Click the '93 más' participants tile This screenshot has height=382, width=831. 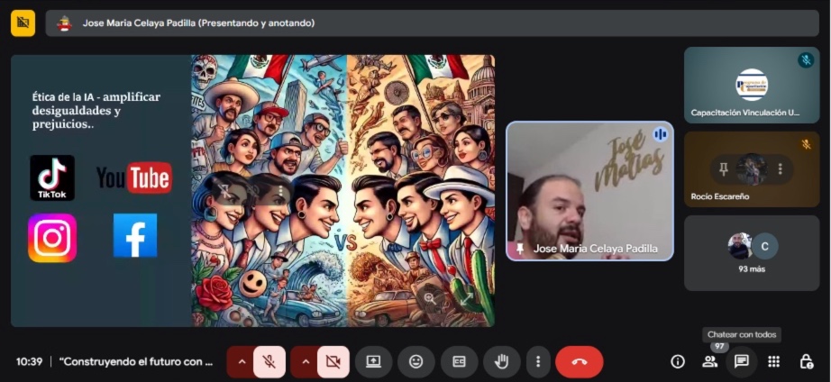(751, 252)
